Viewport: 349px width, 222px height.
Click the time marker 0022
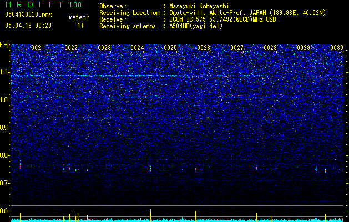coord(71,48)
